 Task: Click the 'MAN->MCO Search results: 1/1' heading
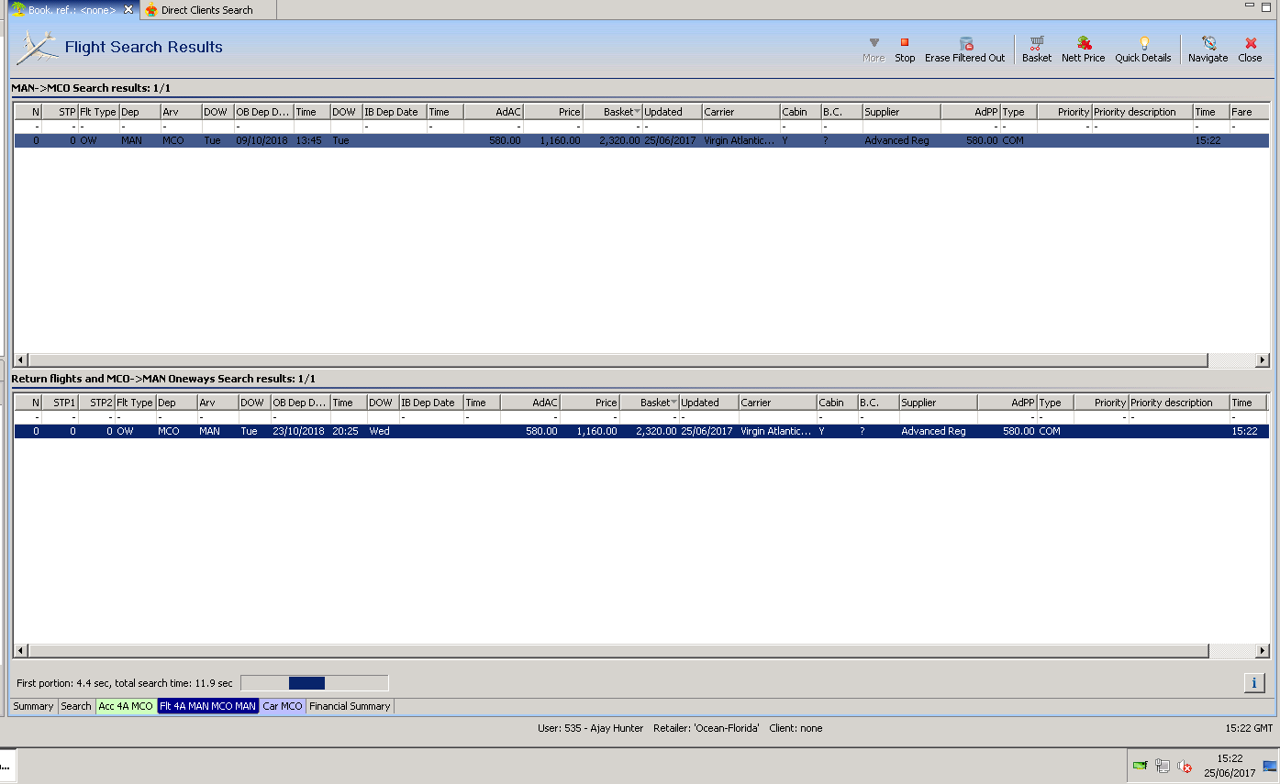point(91,88)
